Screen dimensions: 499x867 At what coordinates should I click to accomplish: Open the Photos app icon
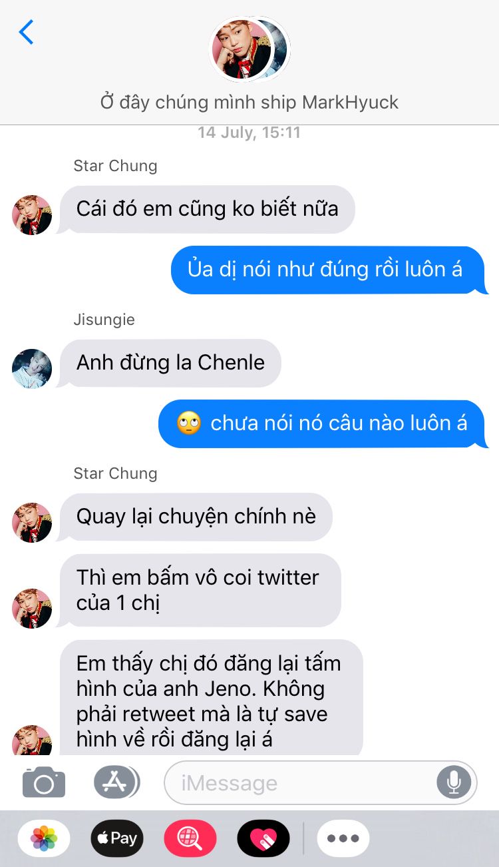click(x=44, y=838)
